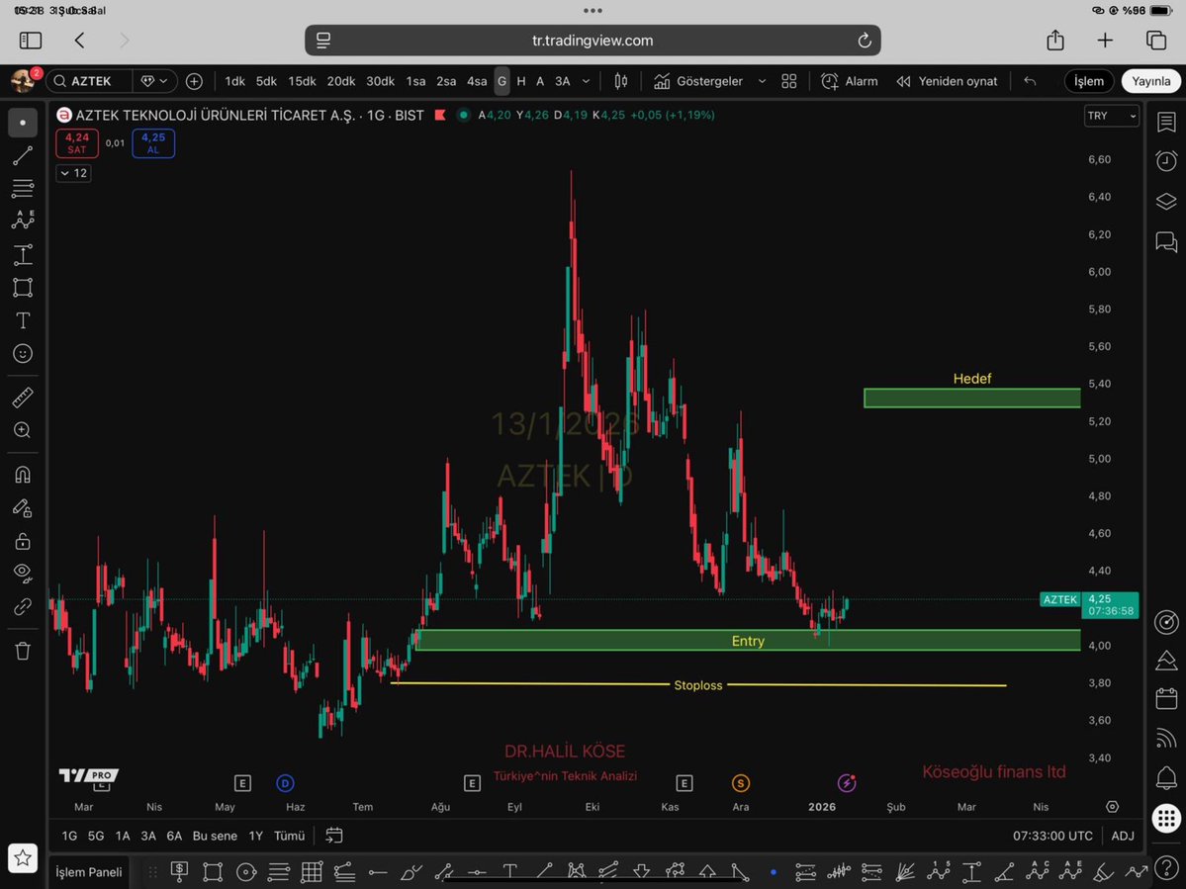Image resolution: width=1186 pixels, height=889 pixels.
Task: Expand indicator favorites dropdown arrow
Action: (762, 81)
